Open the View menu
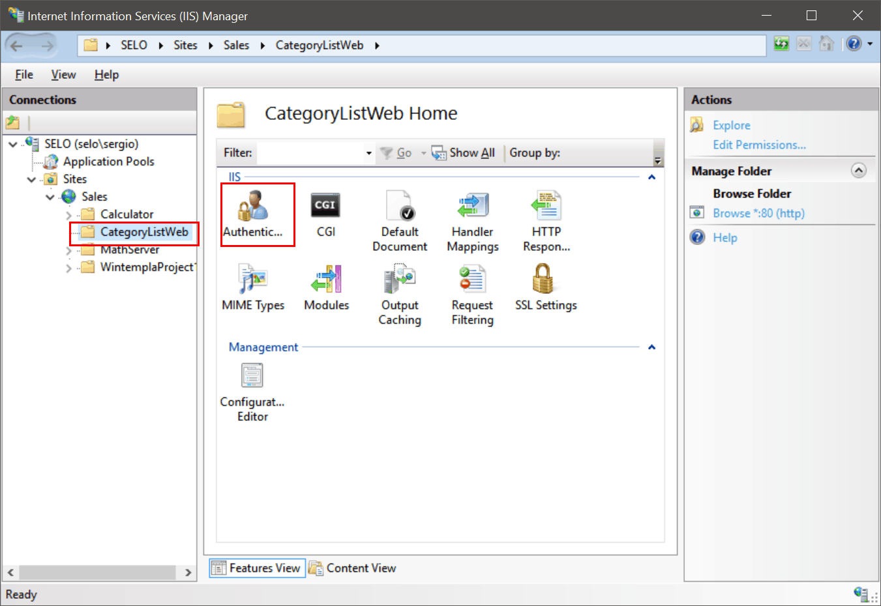 [63, 74]
